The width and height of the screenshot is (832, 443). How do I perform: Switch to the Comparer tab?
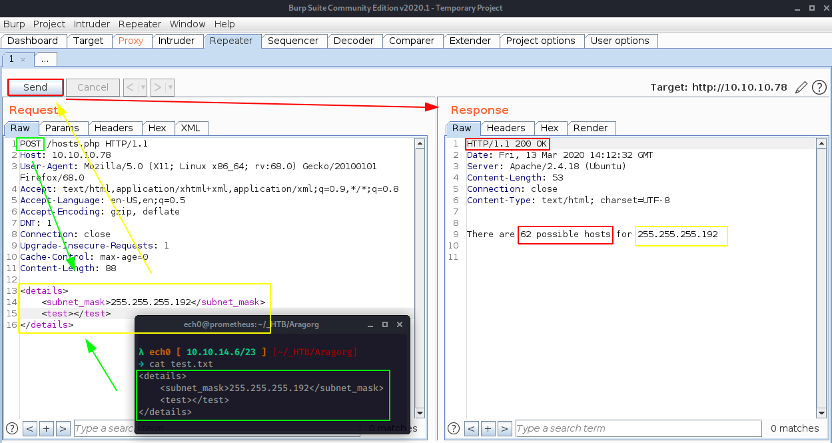click(x=412, y=41)
